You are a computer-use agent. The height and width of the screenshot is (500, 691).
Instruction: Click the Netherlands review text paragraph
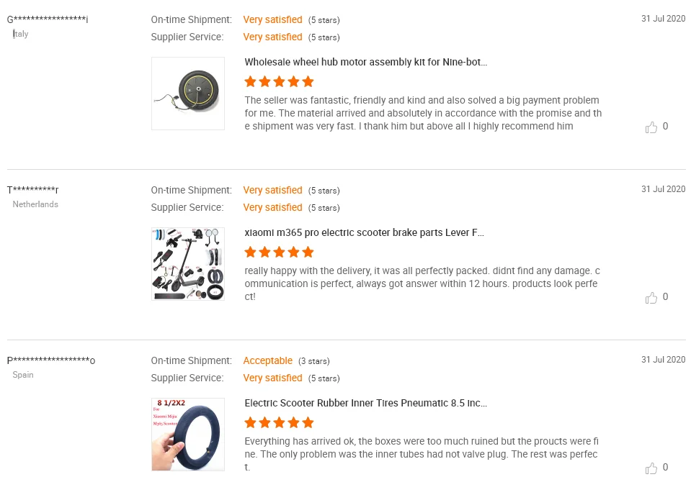pos(422,283)
